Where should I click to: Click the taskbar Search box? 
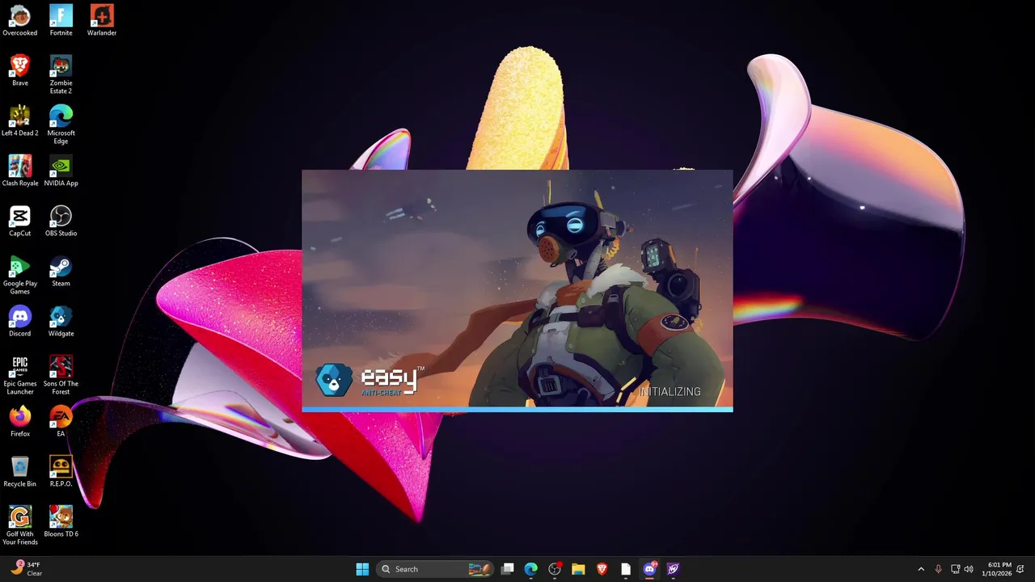point(435,569)
